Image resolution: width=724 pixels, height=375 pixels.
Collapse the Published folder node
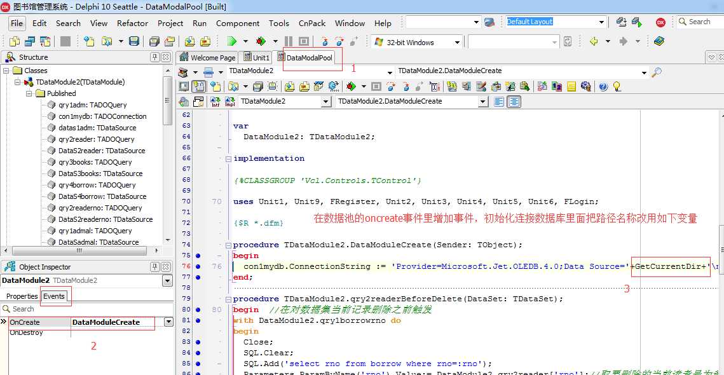click(29, 93)
